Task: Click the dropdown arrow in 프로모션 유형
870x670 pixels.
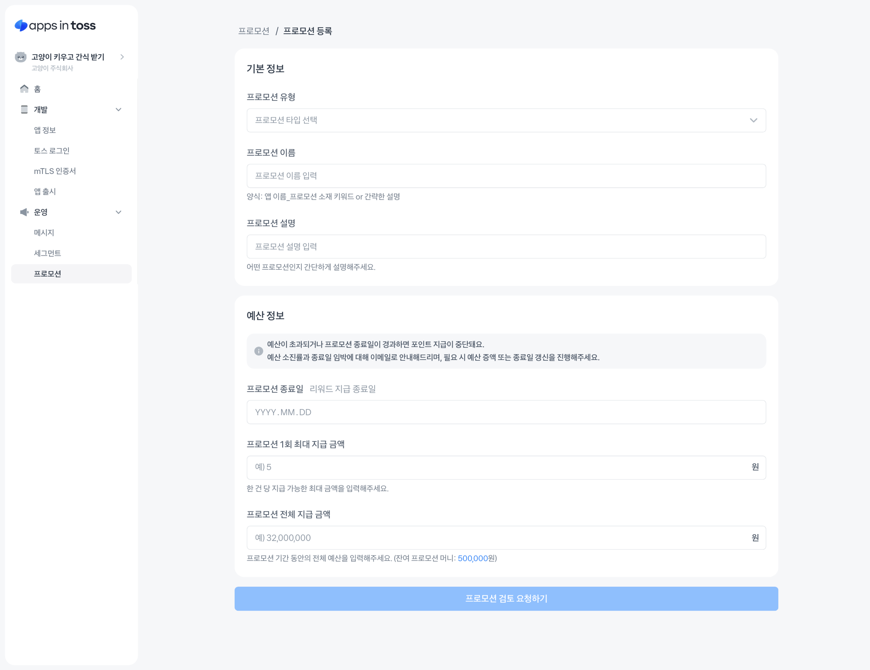Action: coord(753,120)
